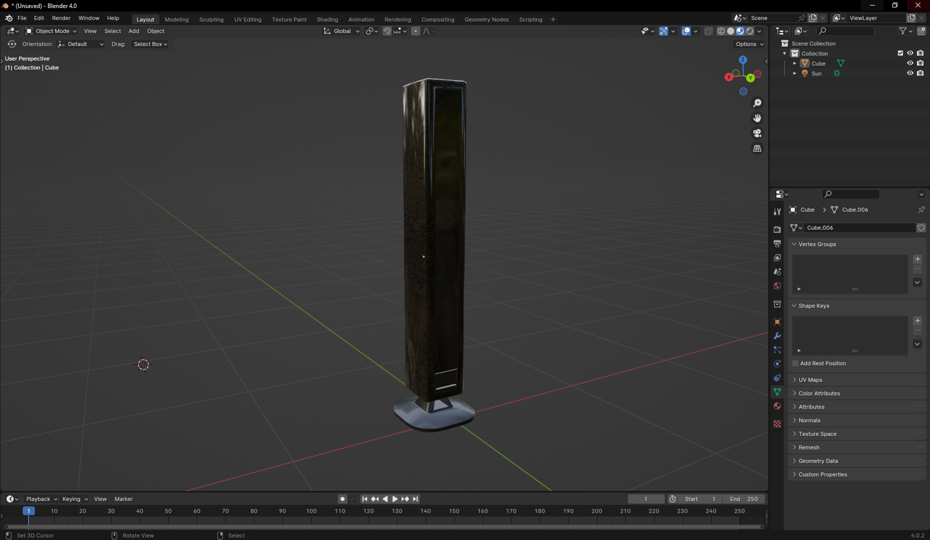930x540 pixels.
Task: Click the Options button in viewport
Action: pos(749,44)
